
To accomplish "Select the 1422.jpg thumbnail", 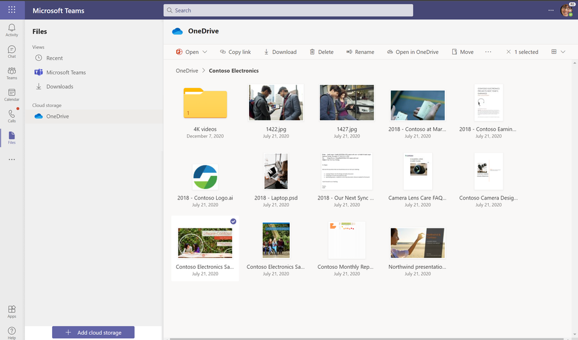I will click(276, 102).
